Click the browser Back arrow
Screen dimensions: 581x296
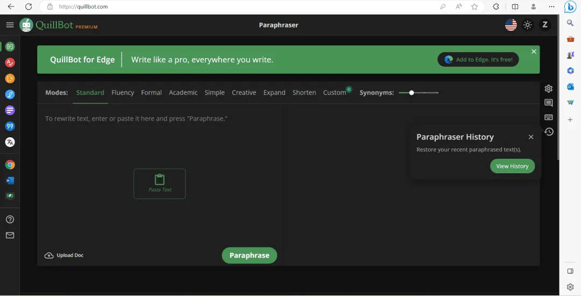click(x=11, y=6)
